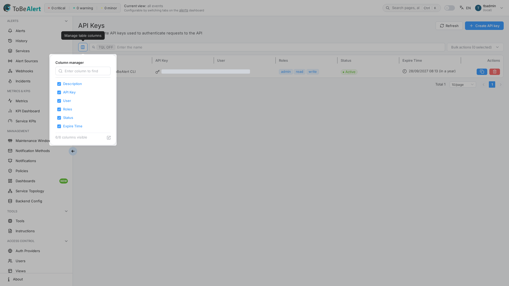
Task: Collapse the ACCESS CONTROL section
Action: pyautogui.click(x=66, y=241)
